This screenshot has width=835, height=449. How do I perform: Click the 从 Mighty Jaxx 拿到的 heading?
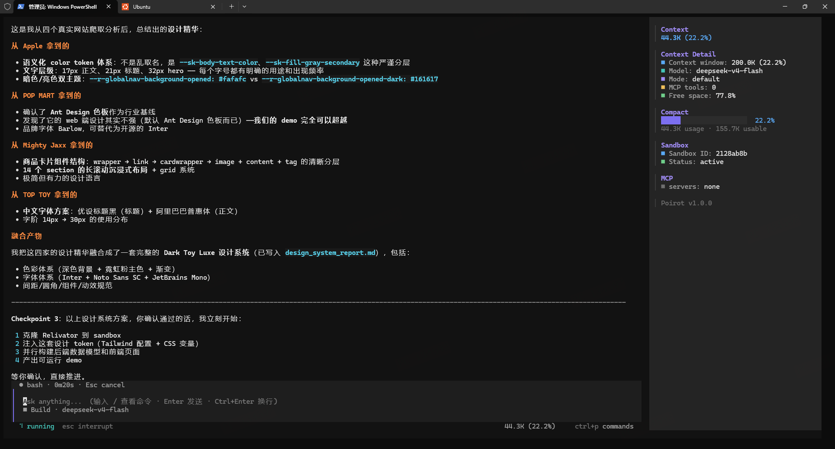tap(52, 145)
